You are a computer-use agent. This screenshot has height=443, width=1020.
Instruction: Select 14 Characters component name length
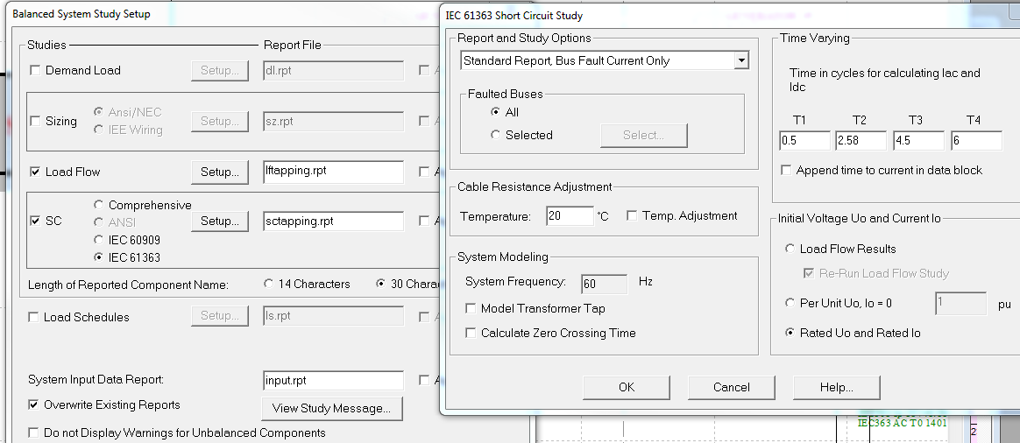pos(269,284)
